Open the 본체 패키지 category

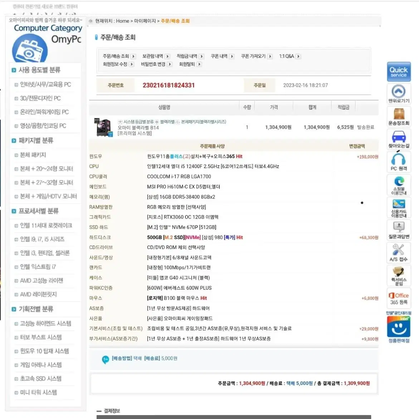(33, 155)
